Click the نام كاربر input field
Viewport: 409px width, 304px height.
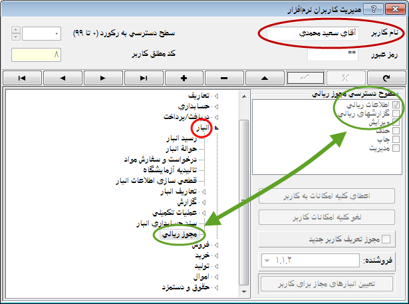[x=313, y=33]
